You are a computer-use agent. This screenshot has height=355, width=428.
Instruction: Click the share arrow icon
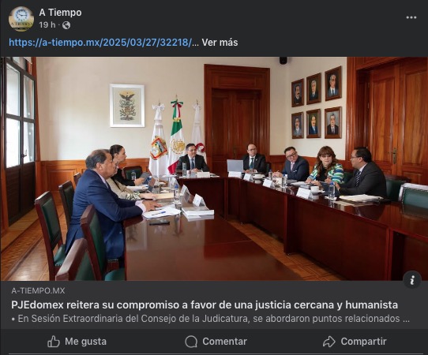329,342
